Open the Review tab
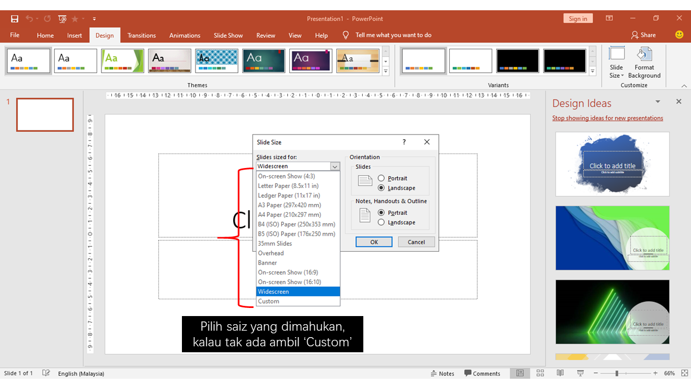This screenshot has height=389, width=691. click(x=266, y=35)
